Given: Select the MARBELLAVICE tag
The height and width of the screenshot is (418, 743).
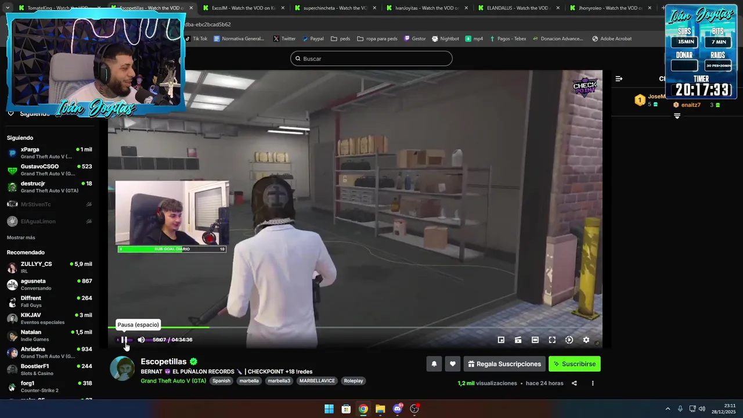Looking at the screenshot, I should pyautogui.click(x=317, y=381).
